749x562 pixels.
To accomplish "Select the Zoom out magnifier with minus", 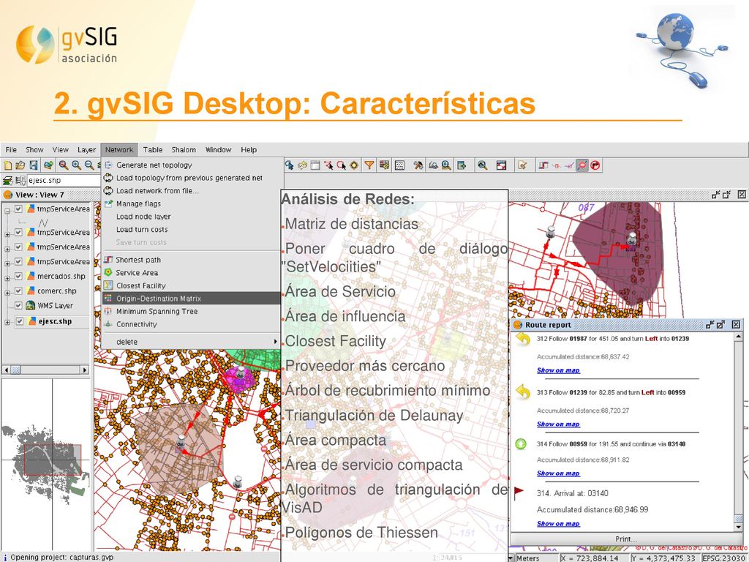I will 89,165.
